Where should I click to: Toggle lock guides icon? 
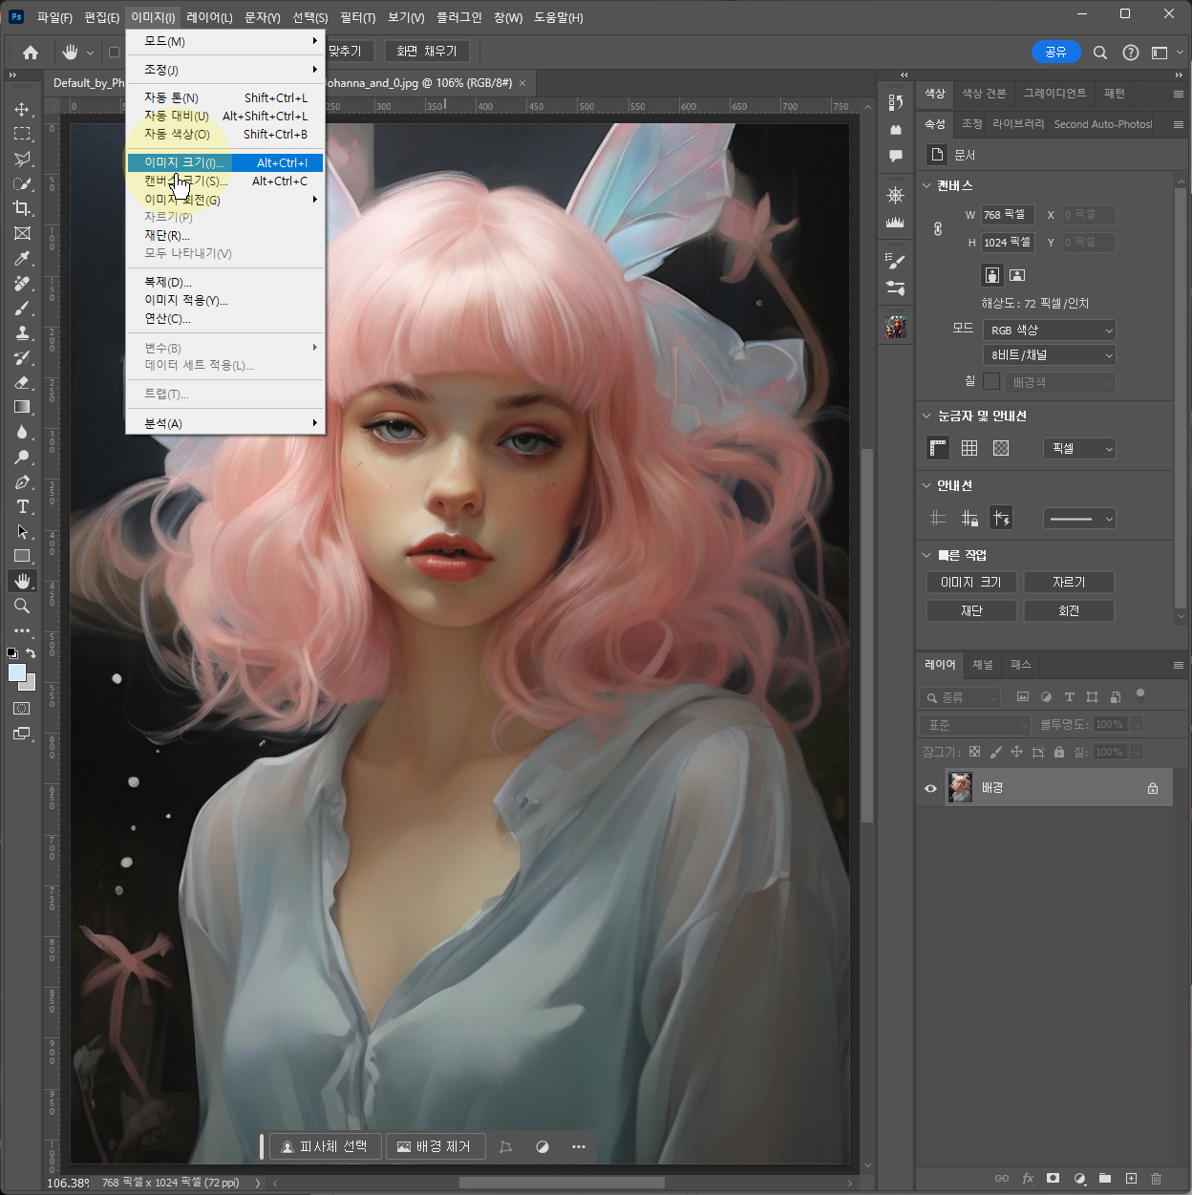969,519
